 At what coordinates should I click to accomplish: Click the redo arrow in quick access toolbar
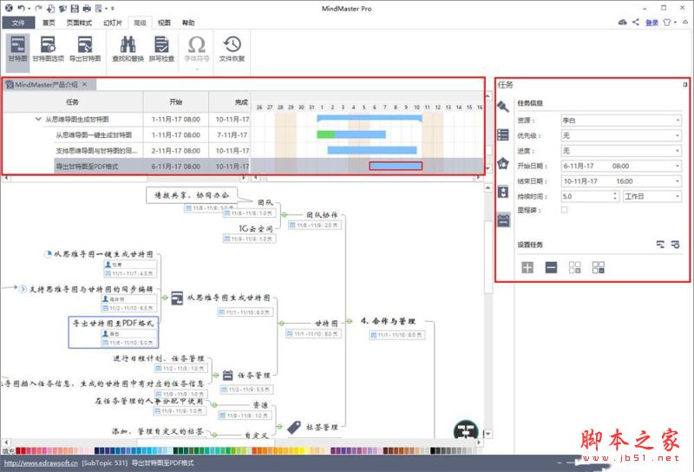[x=38, y=8]
